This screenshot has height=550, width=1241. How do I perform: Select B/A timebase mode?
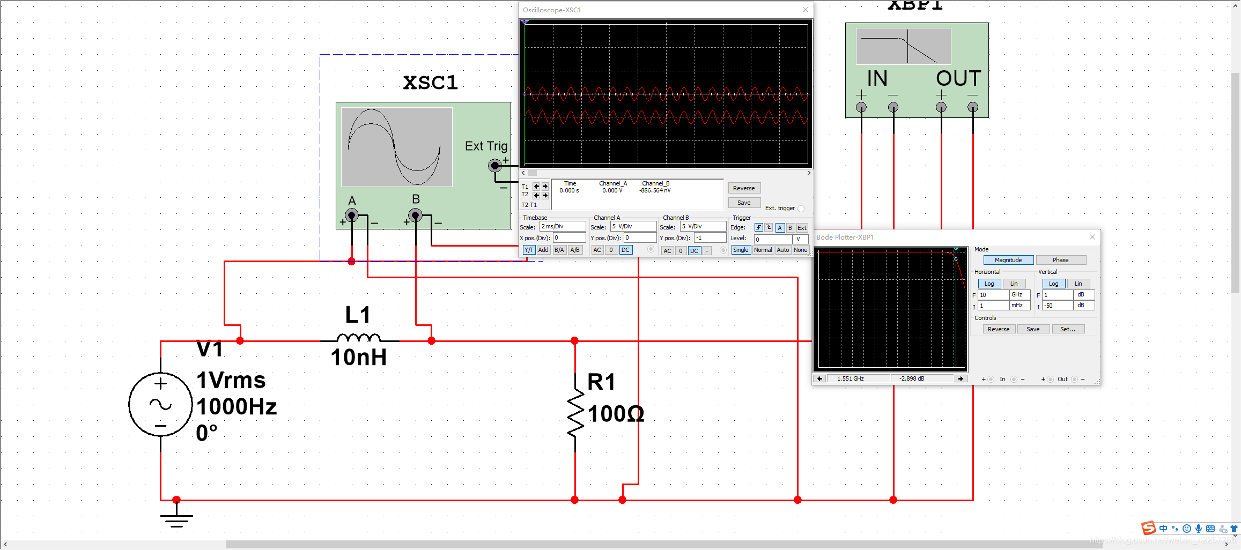[559, 250]
